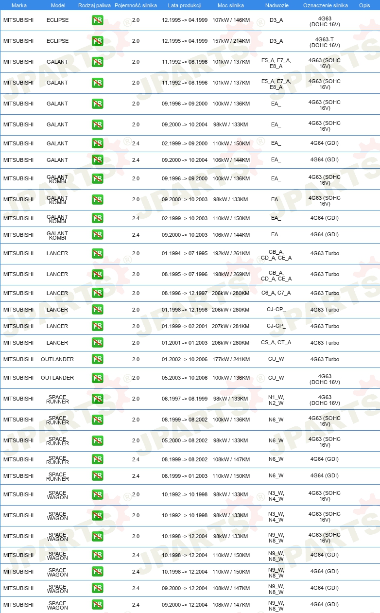
Task: Select the 207kW / 281KM power cell
Action: tap(231, 326)
